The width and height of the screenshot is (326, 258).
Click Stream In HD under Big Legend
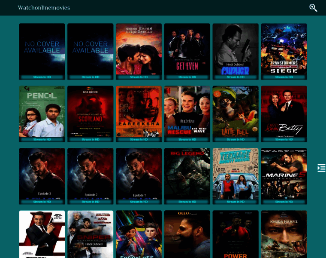[187, 202]
